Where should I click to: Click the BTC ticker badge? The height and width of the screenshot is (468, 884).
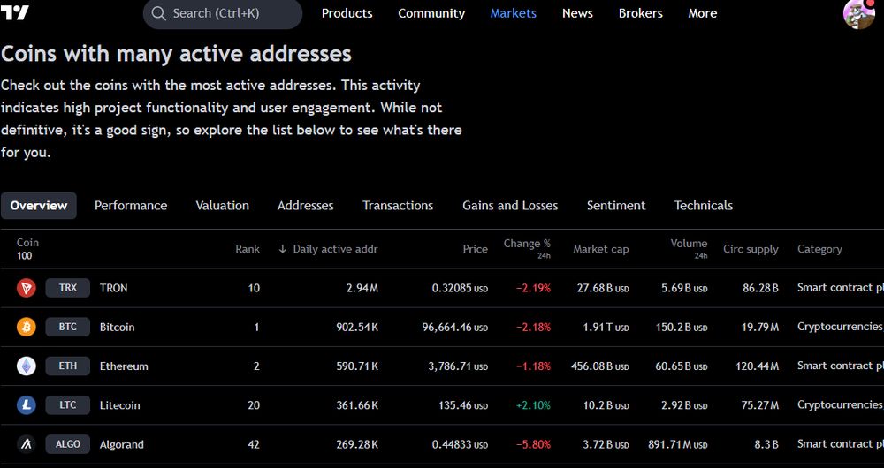68,327
